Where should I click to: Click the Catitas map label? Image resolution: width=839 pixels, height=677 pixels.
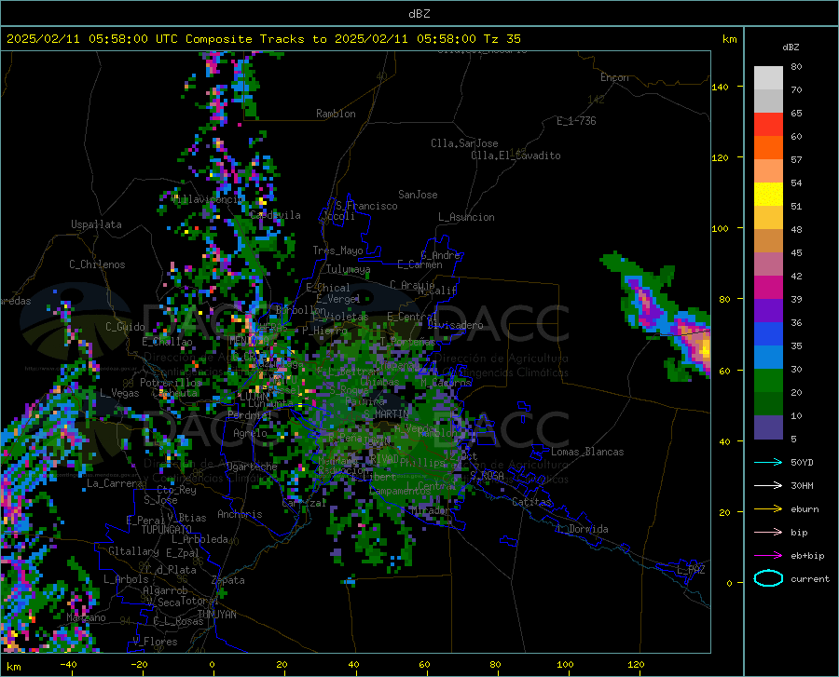[531, 502]
